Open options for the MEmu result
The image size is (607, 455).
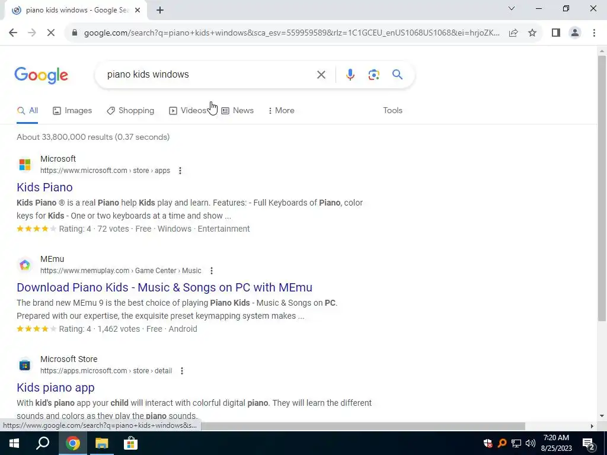point(212,271)
